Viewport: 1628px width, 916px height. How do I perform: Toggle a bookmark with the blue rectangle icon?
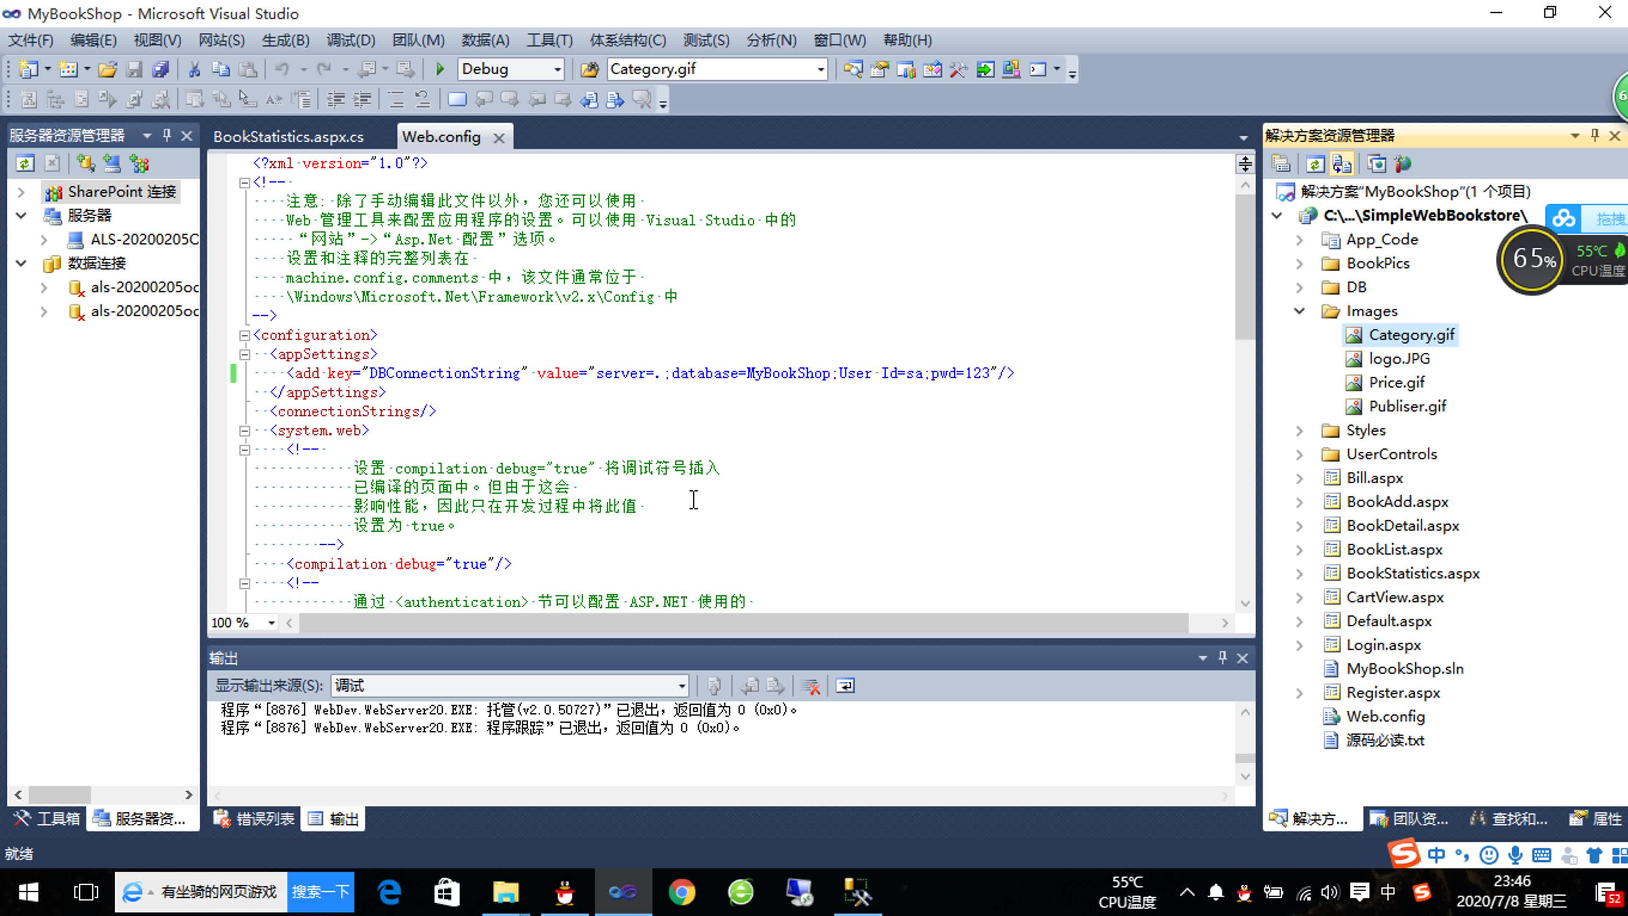pos(457,99)
